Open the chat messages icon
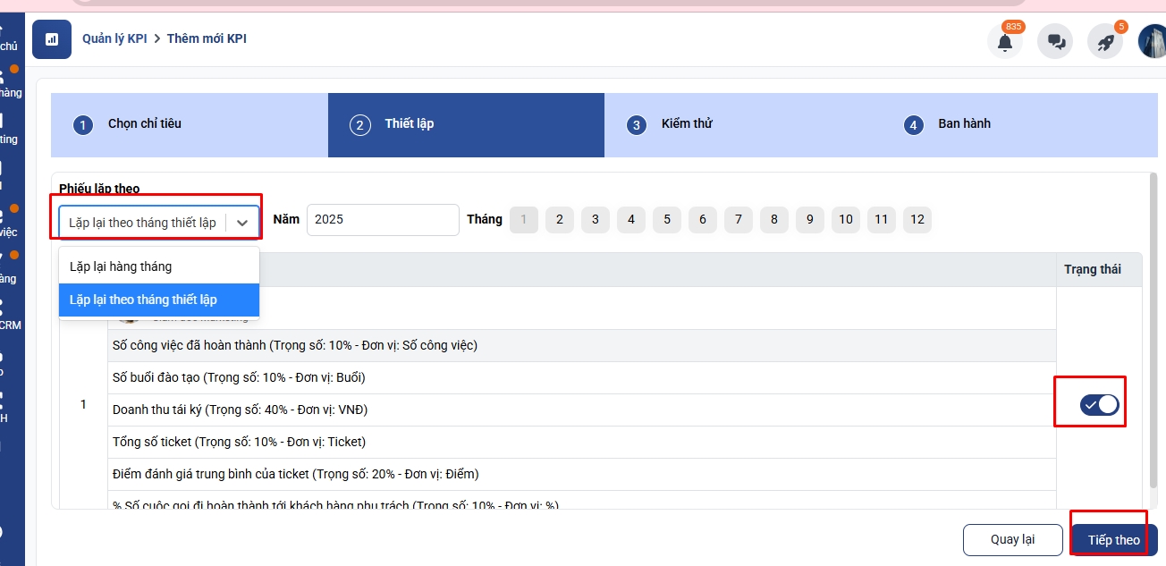The image size is (1166, 566). point(1055,42)
